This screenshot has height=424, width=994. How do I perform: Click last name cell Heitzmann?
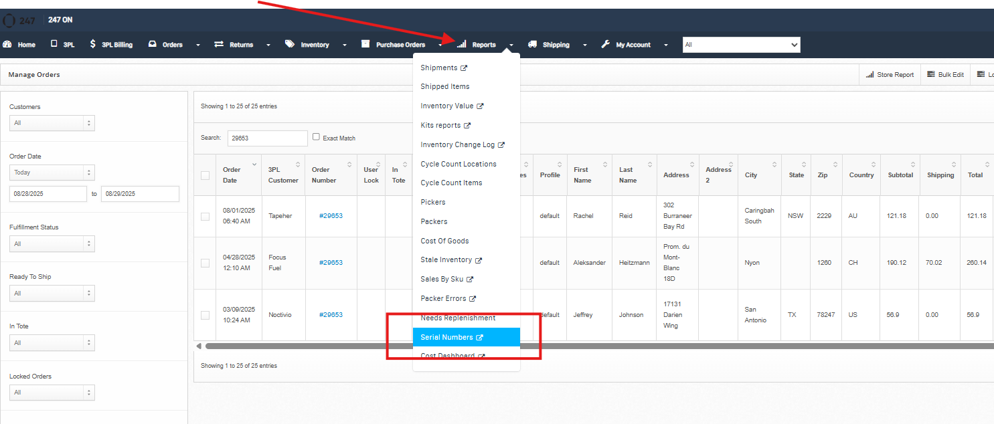634,263
